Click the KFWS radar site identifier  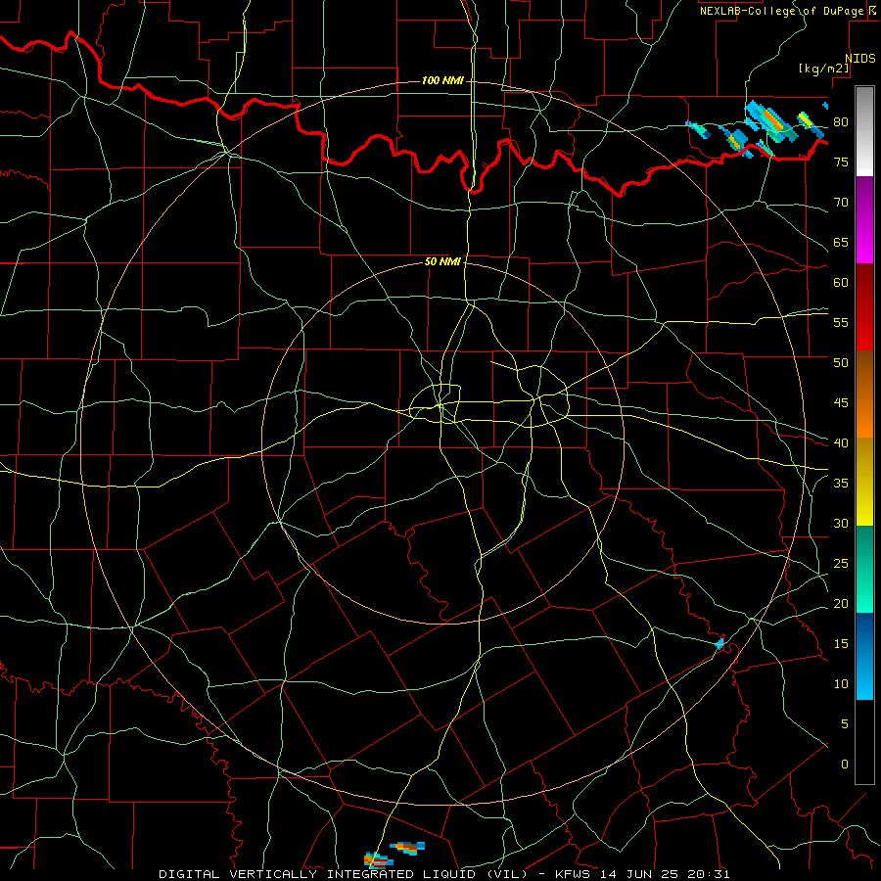(575, 874)
